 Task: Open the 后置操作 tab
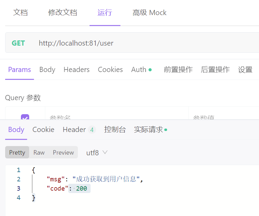click(215, 70)
